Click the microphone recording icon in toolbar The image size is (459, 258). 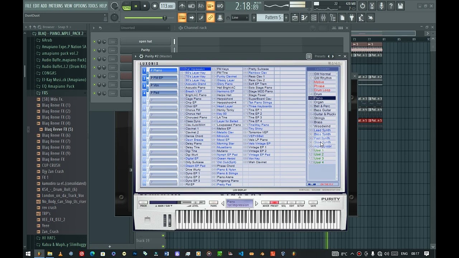coord(382,6)
